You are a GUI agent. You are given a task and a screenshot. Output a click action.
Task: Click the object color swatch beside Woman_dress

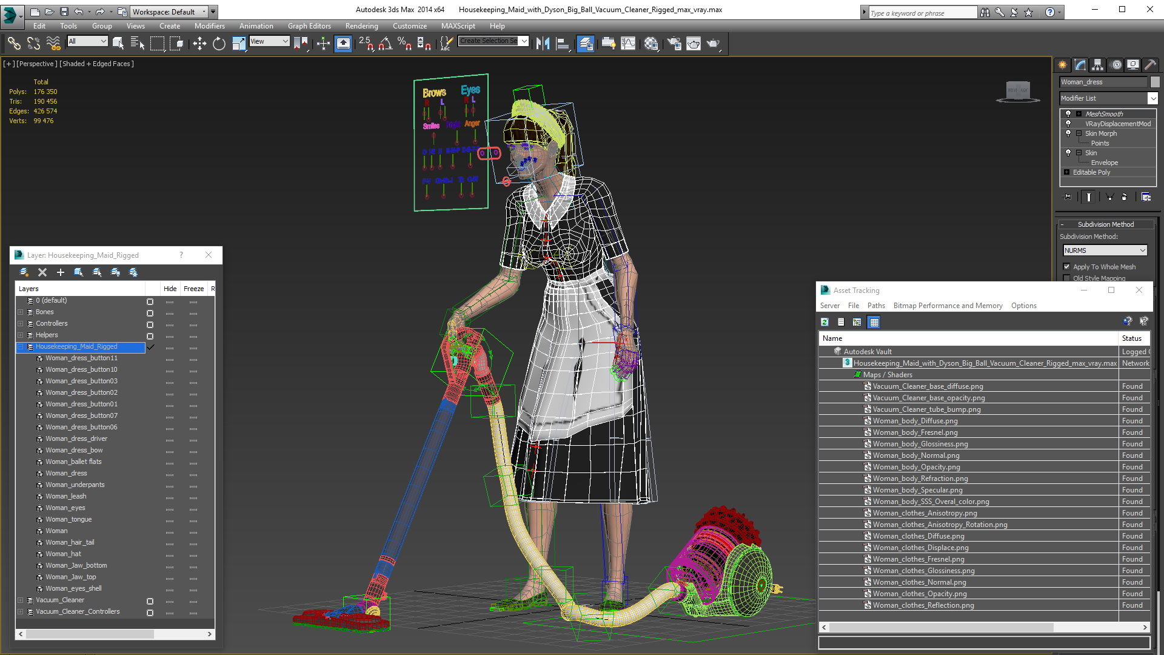click(x=1155, y=82)
